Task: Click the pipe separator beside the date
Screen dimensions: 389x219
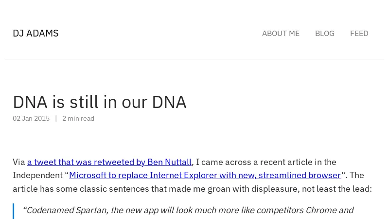Action: click(x=56, y=119)
